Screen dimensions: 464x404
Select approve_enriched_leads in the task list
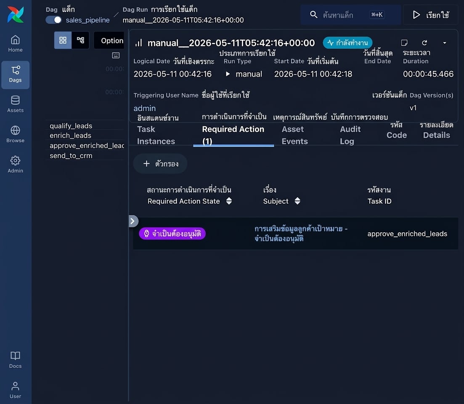87,146
